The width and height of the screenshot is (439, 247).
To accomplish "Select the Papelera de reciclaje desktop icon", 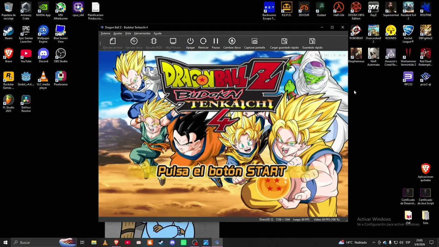I will [x=9, y=11].
